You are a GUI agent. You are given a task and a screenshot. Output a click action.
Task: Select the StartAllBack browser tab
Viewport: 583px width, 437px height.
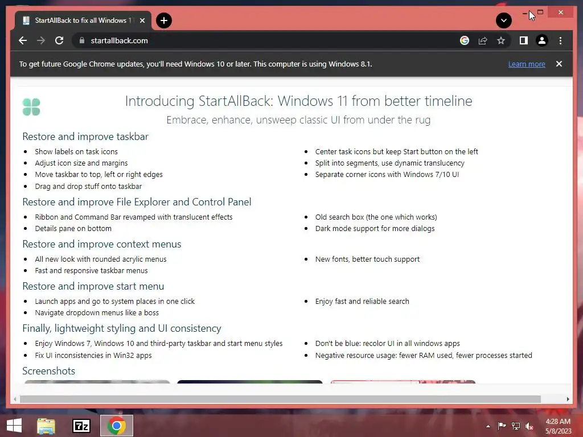[83, 20]
